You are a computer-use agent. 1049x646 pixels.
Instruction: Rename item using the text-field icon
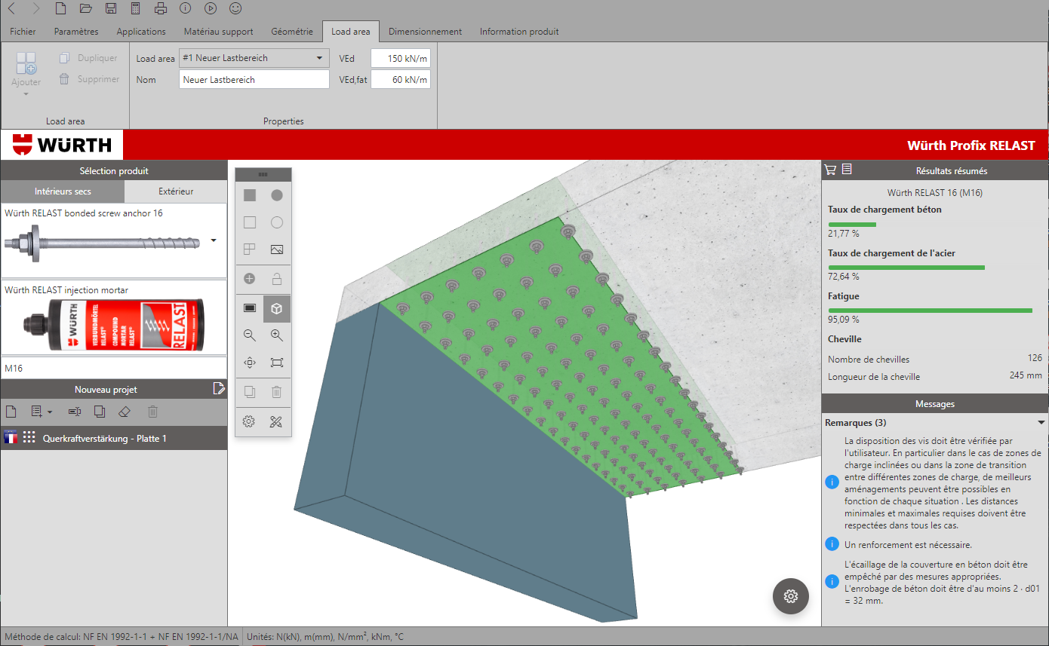coord(74,412)
